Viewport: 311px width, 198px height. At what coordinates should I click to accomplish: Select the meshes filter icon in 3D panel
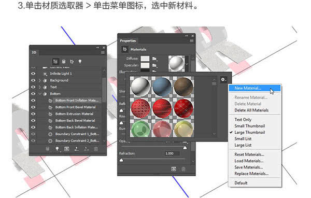pyautogui.click(x=64, y=62)
